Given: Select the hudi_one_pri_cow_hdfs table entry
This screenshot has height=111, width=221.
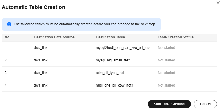Looking at the screenshot, I should click(x=114, y=85).
